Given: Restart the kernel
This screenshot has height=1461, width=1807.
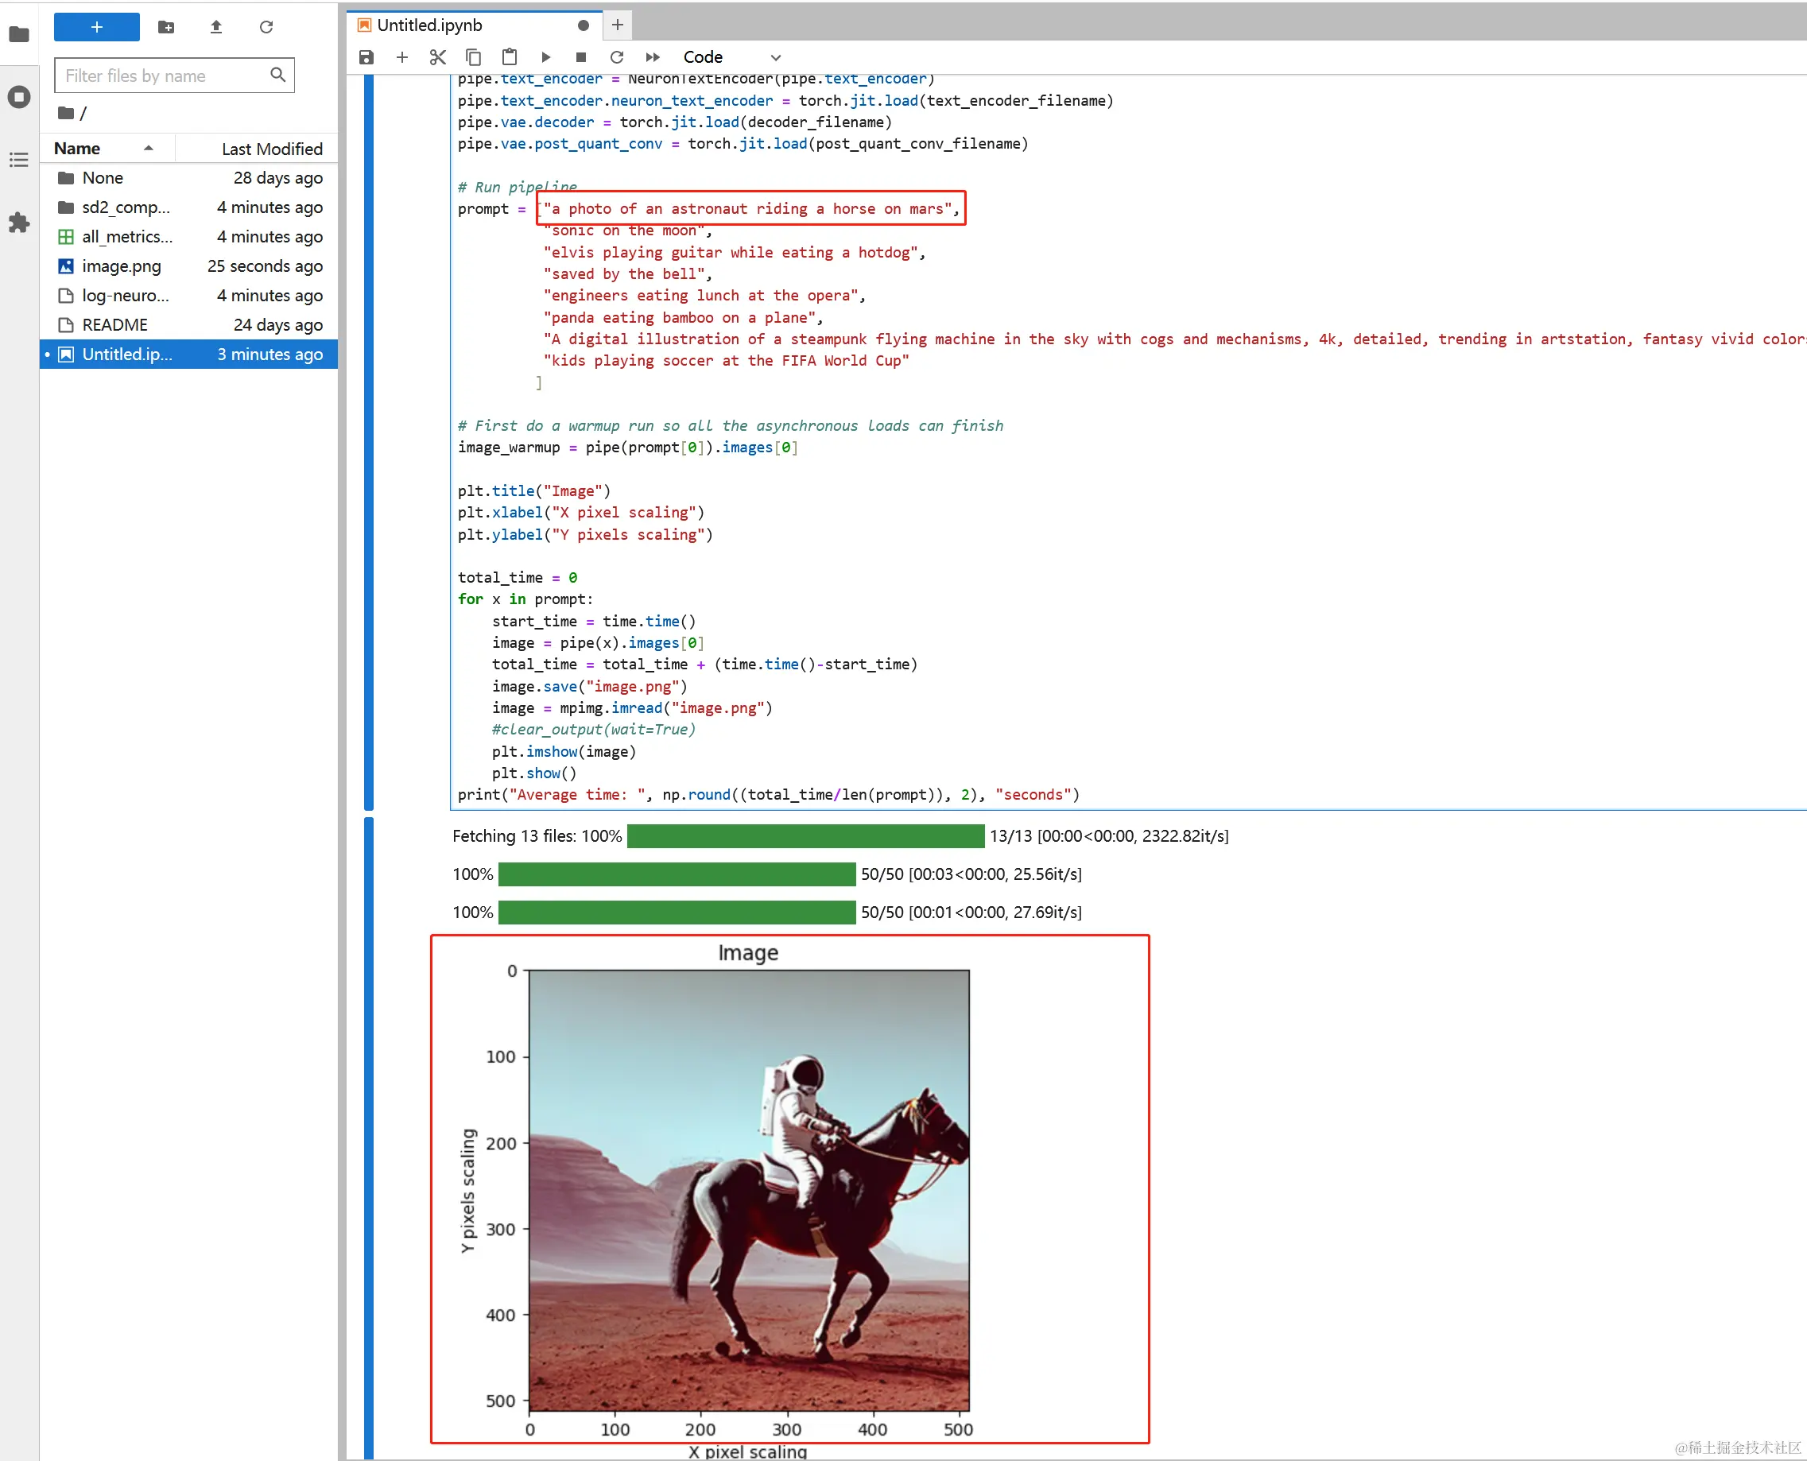Looking at the screenshot, I should (x=617, y=57).
